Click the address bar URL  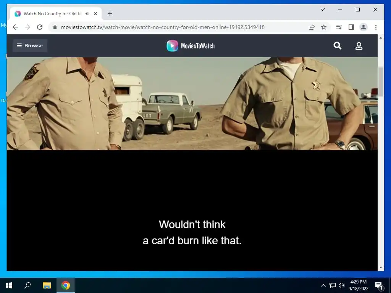pyautogui.click(x=163, y=27)
